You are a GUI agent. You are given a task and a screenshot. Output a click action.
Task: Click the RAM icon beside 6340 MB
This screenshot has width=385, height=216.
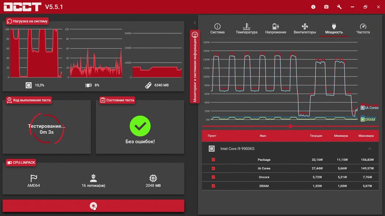coord(148,85)
